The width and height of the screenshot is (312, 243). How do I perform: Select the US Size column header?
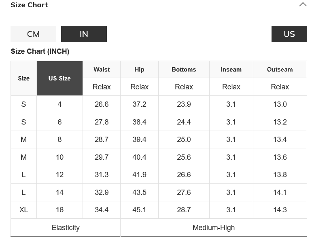point(59,78)
